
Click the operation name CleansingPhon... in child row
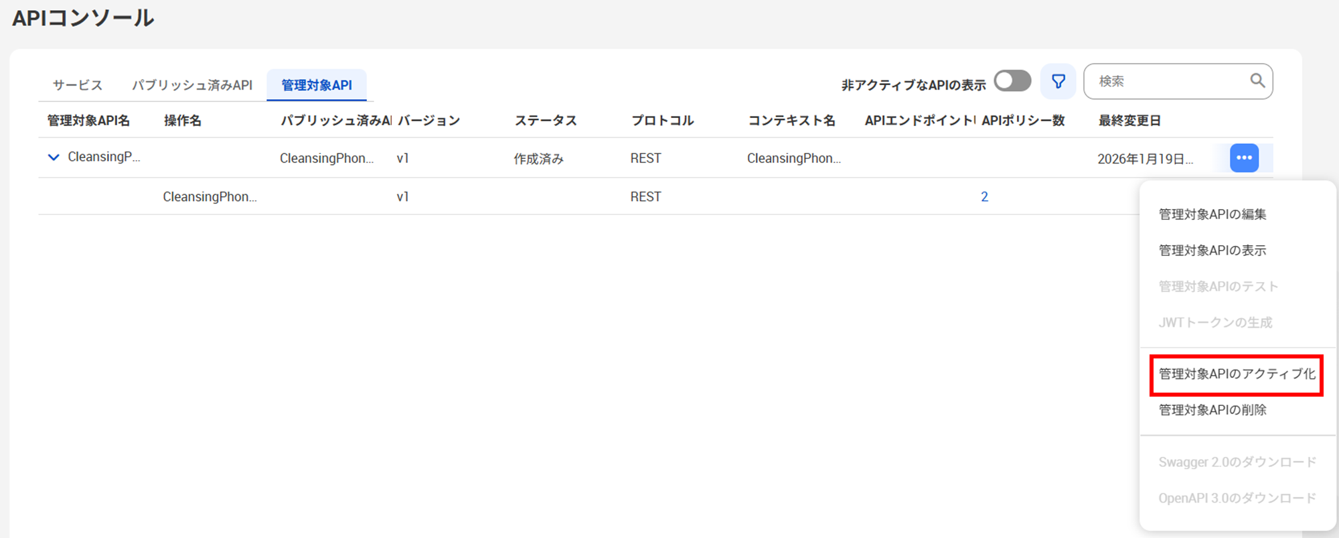click(210, 197)
